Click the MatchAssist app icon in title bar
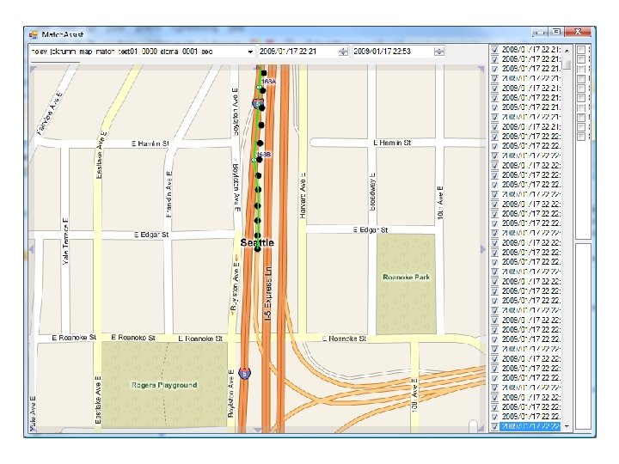The image size is (619, 464). 34,34
